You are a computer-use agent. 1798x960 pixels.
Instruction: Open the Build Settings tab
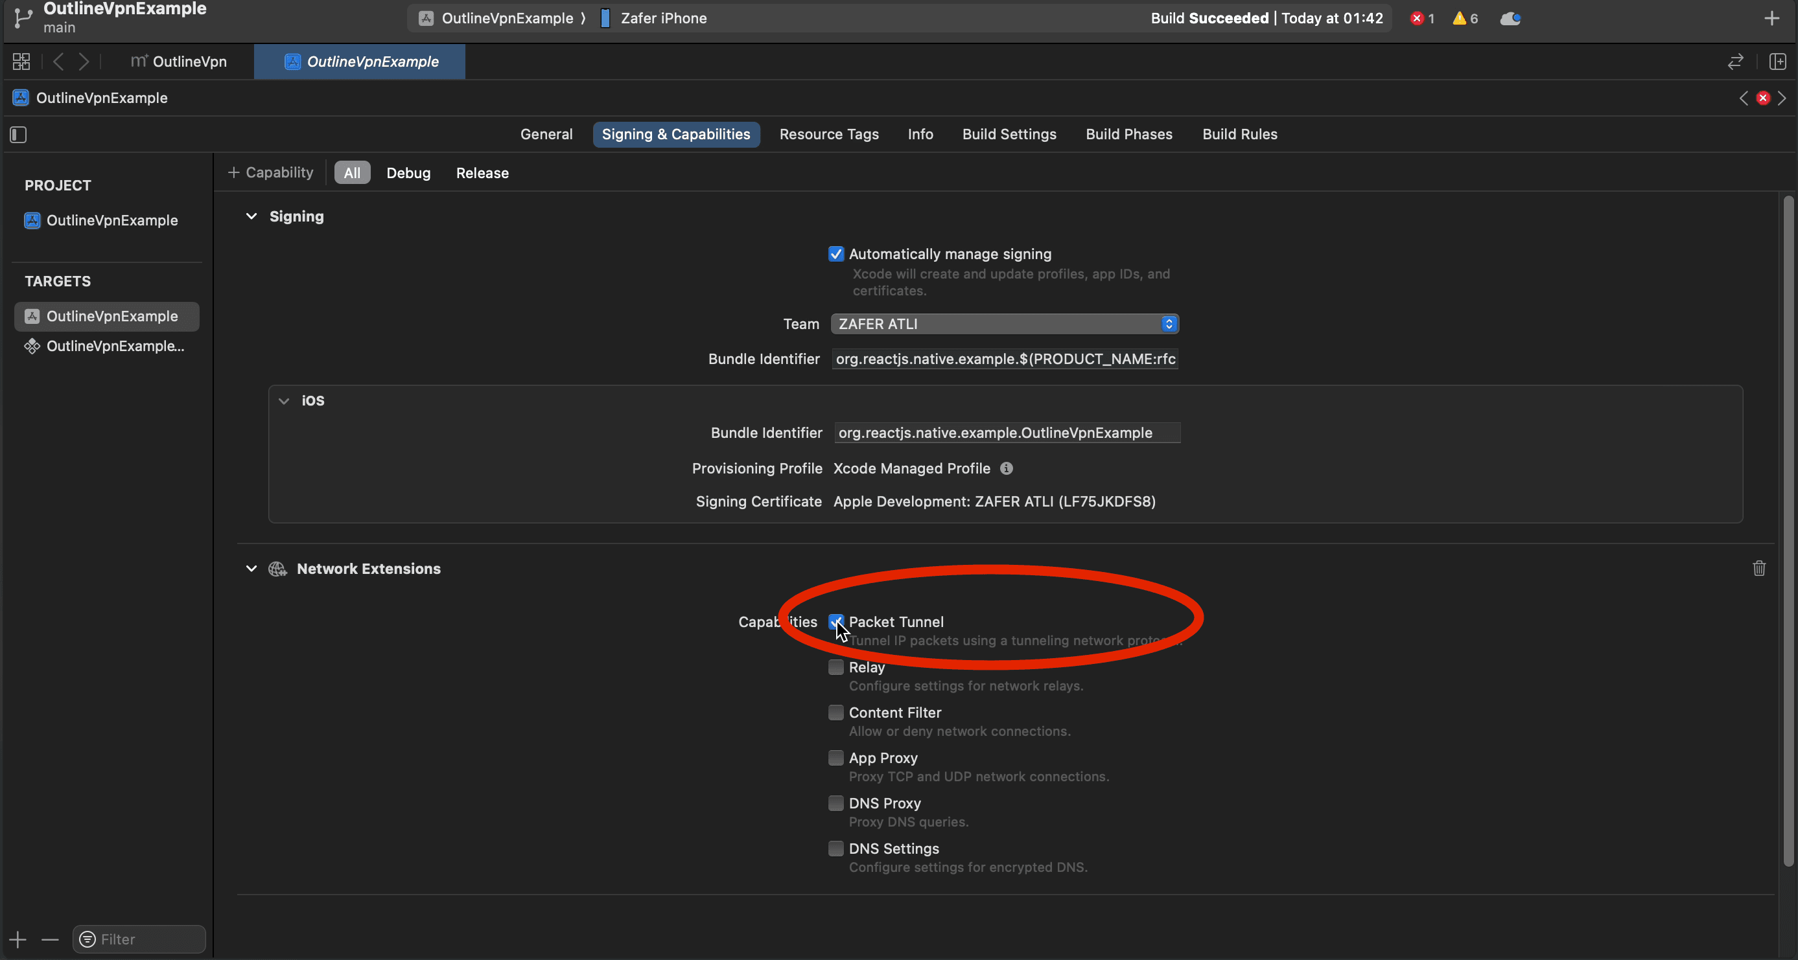coord(1009,134)
